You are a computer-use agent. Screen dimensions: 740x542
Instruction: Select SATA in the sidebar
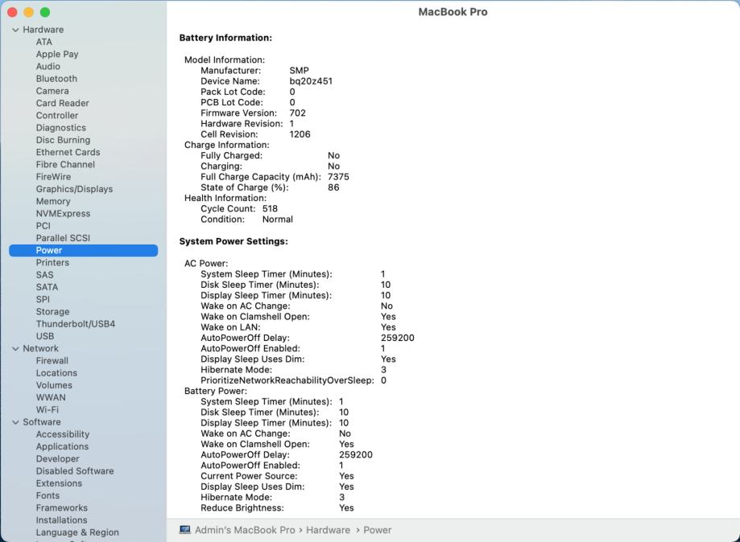coord(47,287)
